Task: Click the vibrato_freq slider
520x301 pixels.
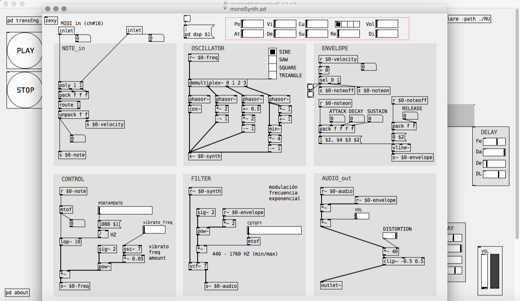Action: pos(154,230)
